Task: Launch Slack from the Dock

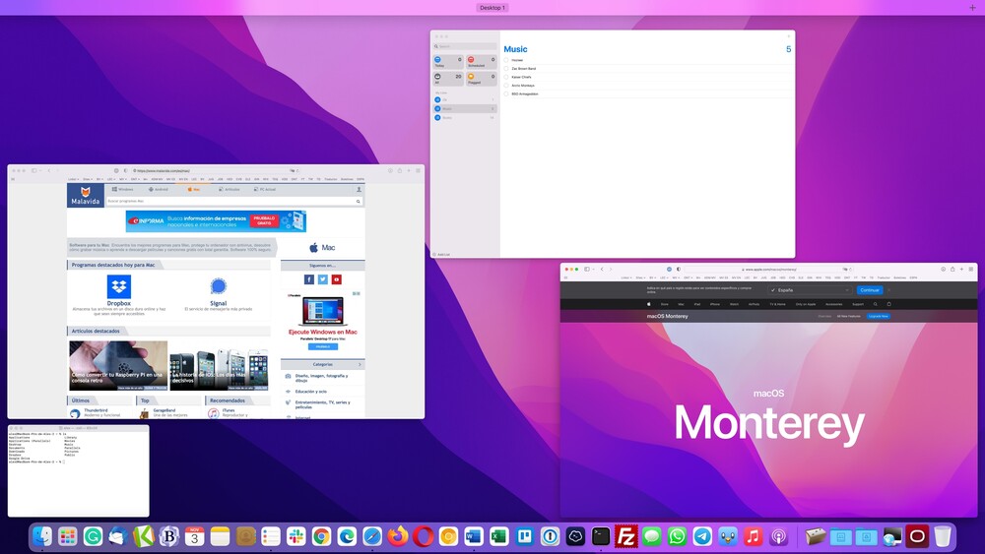Action: coord(295,536)
